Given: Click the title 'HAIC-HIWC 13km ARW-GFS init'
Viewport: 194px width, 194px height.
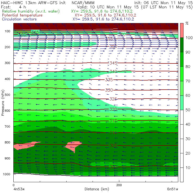Looking at the screenshot, I should pyautogui.click(x=33, y=3).
